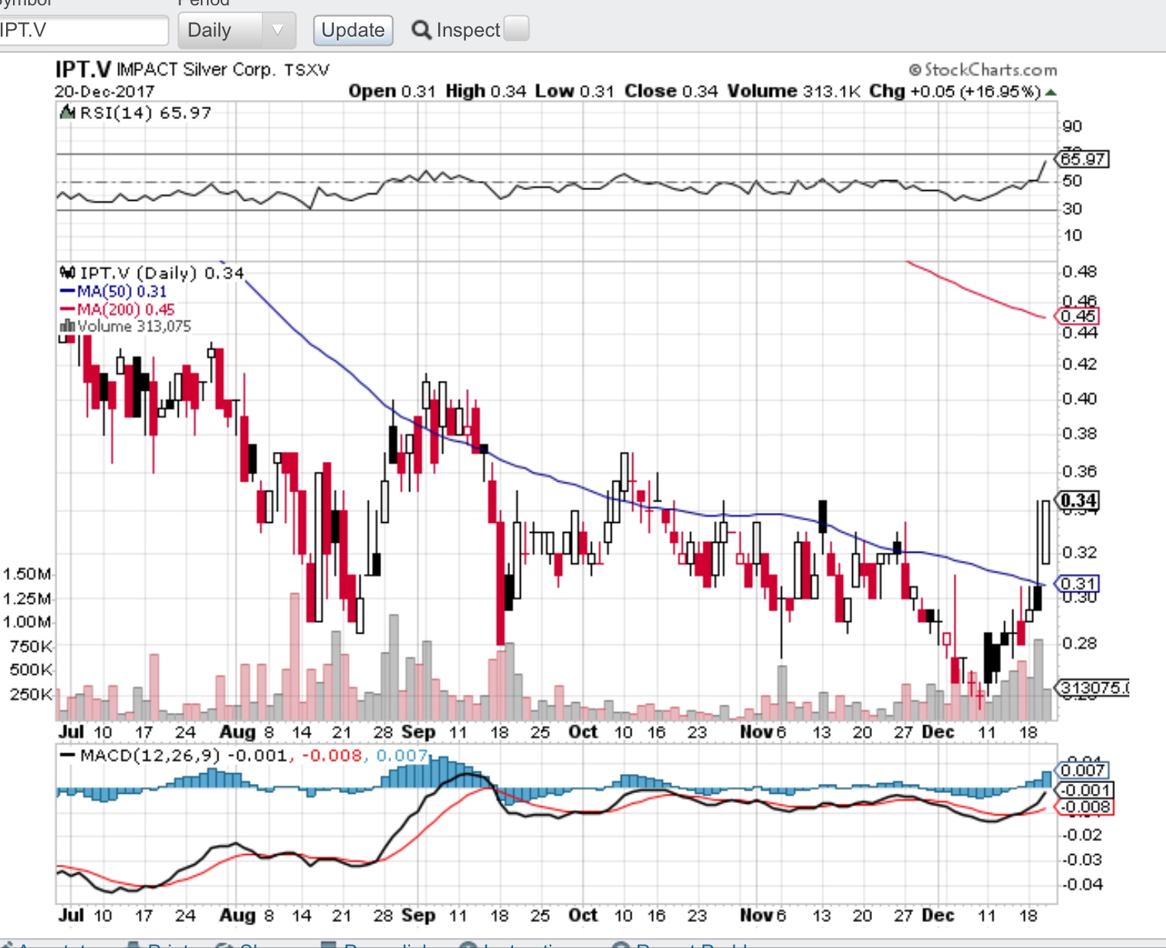Viewport: 1166px width, 948px height.
Task: Click the 0.34 current price tag
Action: point(1078,501)
